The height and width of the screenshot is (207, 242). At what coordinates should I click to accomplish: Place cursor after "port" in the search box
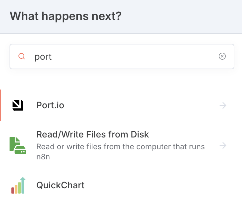point(52,57)
